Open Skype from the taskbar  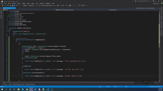point(23,89)
